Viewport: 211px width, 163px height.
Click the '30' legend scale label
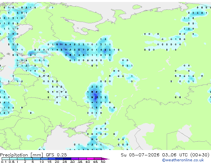(x=72, y=162)
